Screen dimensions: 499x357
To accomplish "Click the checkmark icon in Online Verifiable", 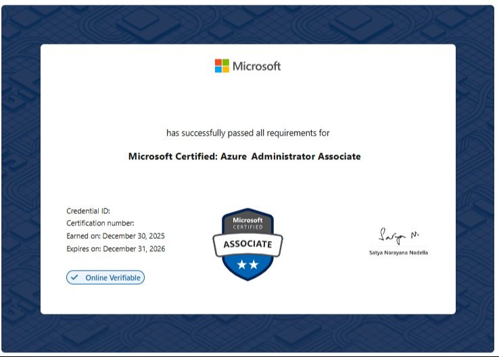I will point(74,277).
